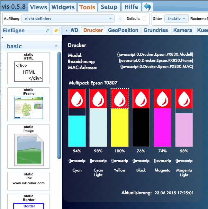Select the PX830.MAC binding text
208x209 pixels.
tap(157, 67)
